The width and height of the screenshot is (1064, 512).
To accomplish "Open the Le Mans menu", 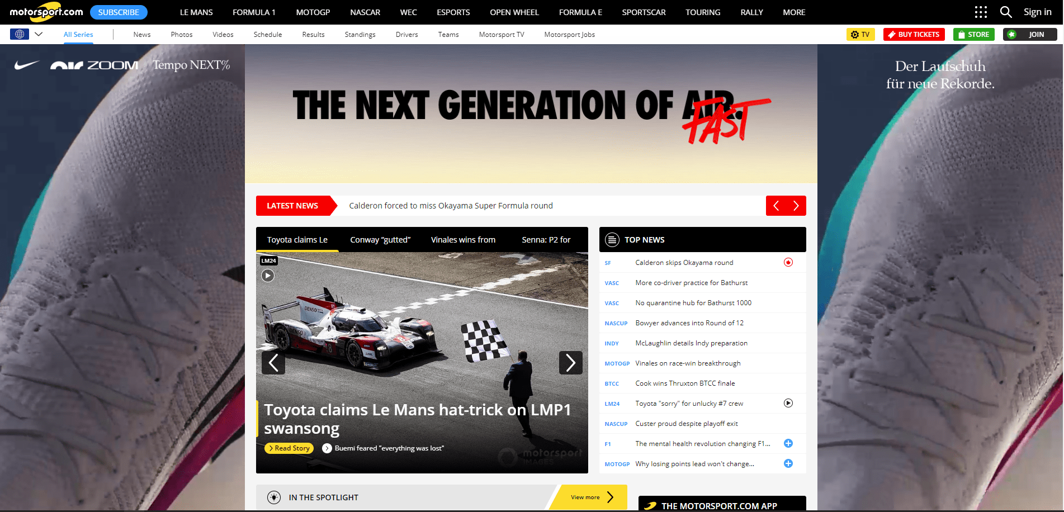I will click(196, 12).
